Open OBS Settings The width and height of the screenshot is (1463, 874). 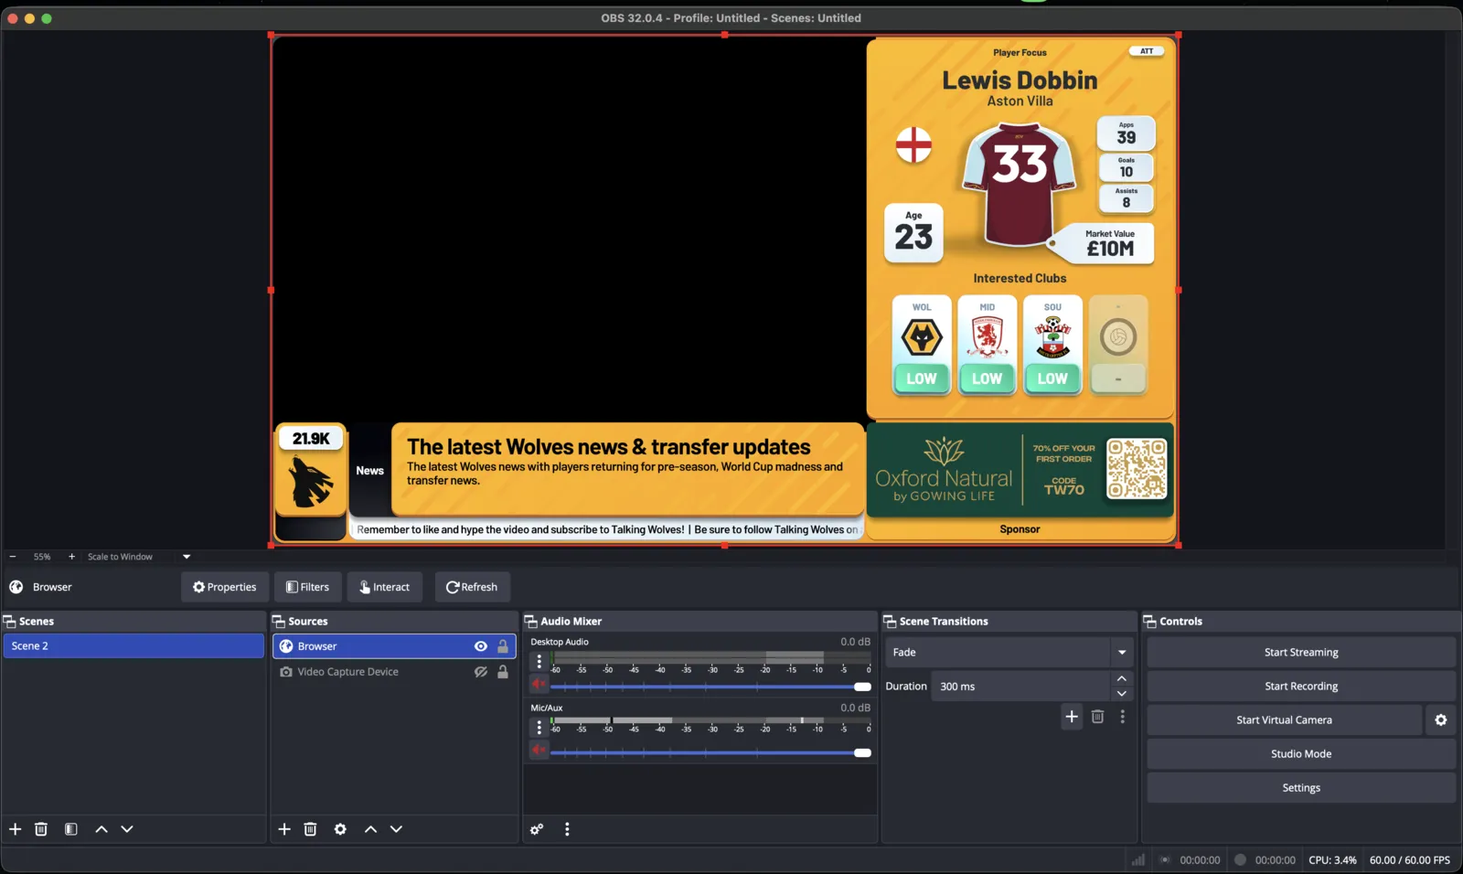pos(1301,788)
